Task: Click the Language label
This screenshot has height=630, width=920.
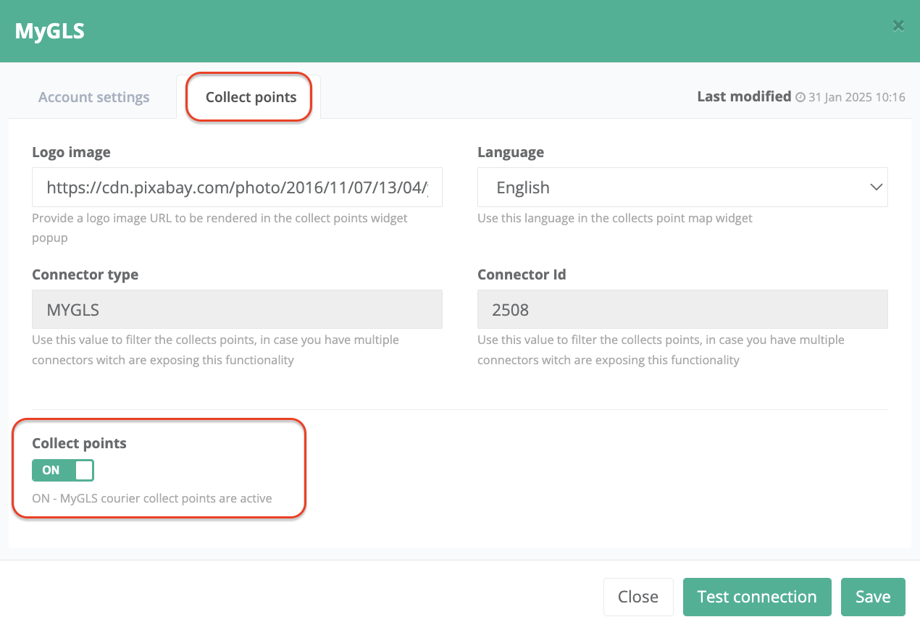Action: pyautogui.click(x=511, y=152)
